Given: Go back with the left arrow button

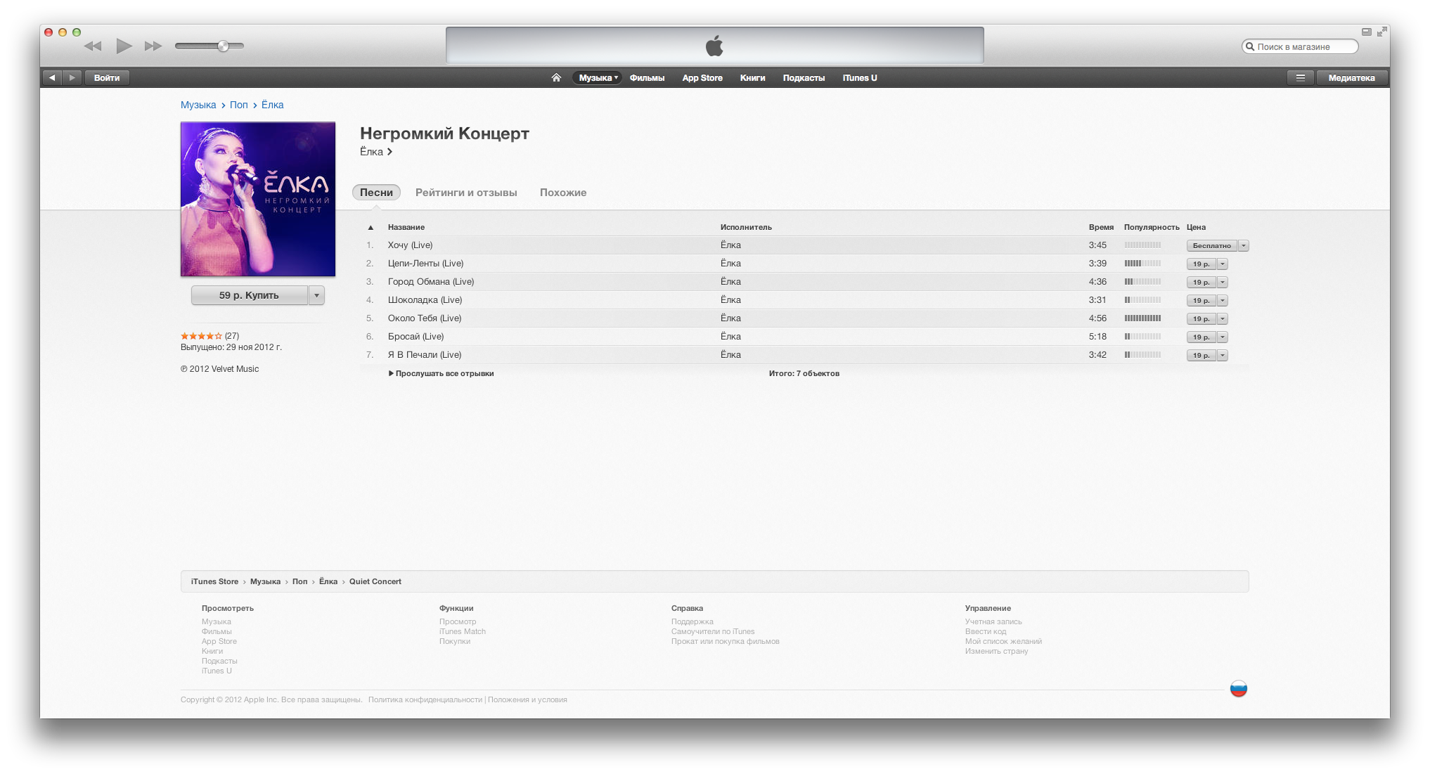Looking at the screenshot, I should pyautogui.click(x=52, y=77).
